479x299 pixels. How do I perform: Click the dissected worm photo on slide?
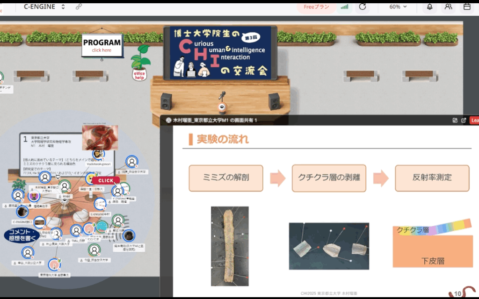click(x=230, y=246)
